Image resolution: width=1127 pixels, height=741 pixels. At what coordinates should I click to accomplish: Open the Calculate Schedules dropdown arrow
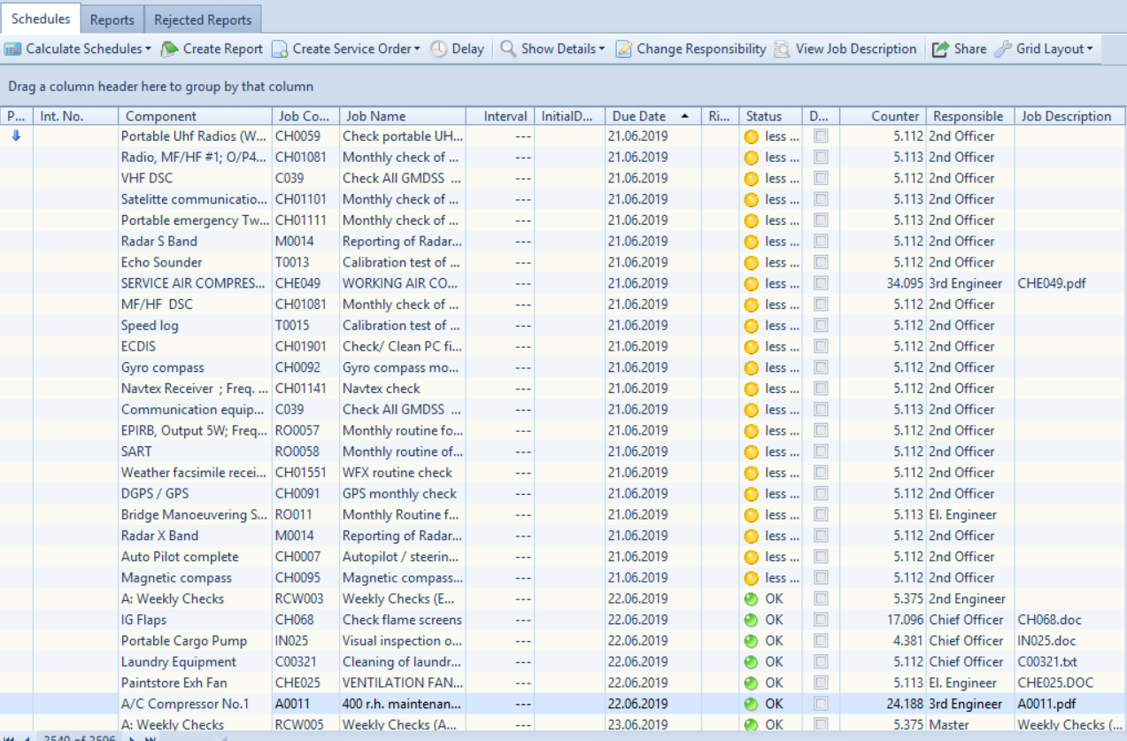tap(148, 50)
